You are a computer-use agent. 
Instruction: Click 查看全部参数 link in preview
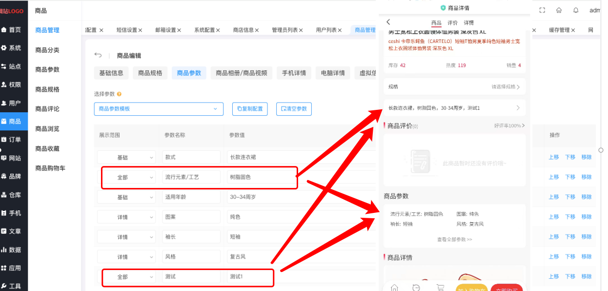[454, 240]
